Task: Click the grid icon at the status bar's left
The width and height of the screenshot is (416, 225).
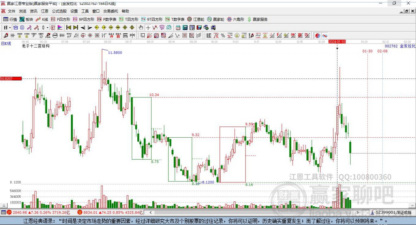Action: tap(3, 212)
